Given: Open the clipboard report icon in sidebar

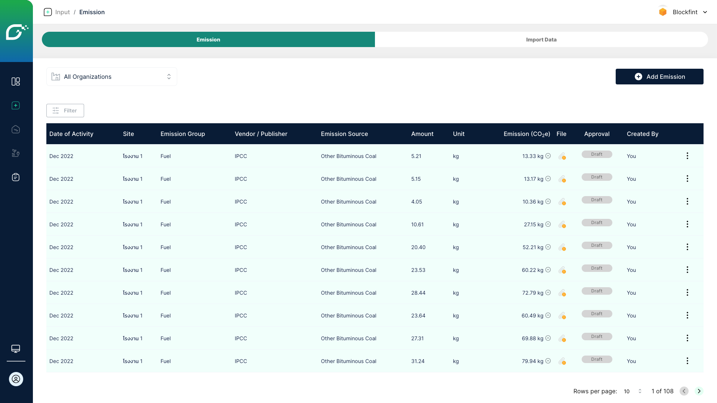Looking at the screenshot, I should pos(16,177).
